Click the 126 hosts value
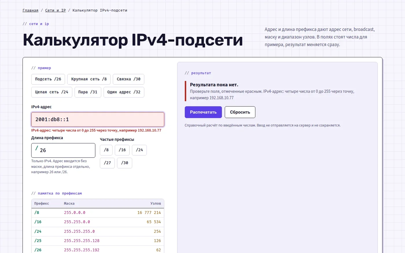This screenshot has height=253, width=405. (157, 241)
